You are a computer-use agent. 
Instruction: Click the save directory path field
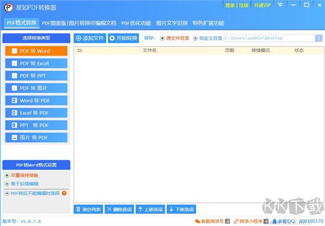point(268,38)
